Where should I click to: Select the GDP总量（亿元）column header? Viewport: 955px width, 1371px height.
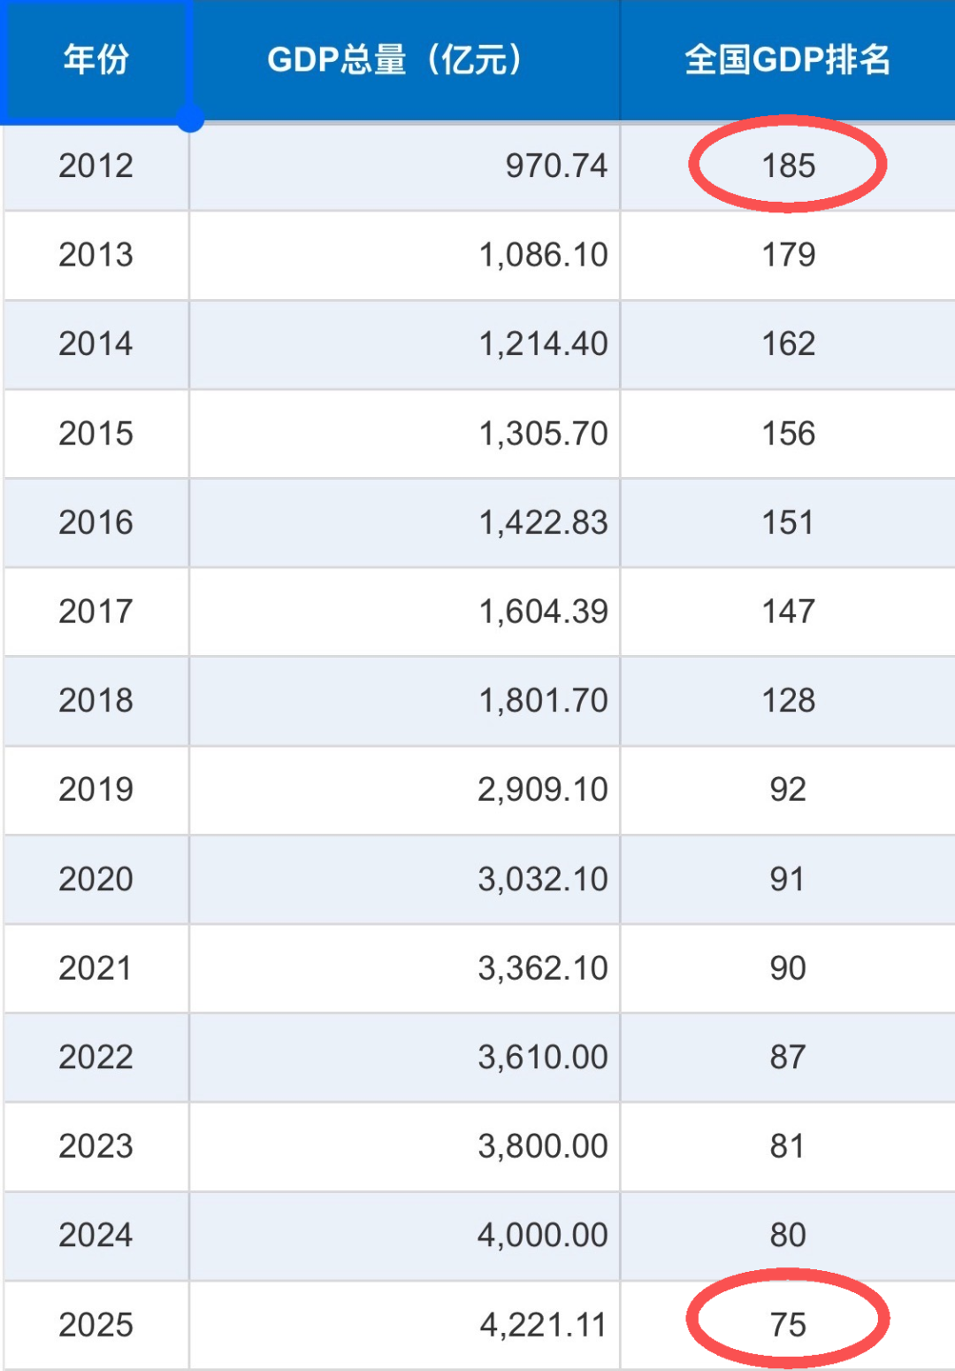(405, 59)
